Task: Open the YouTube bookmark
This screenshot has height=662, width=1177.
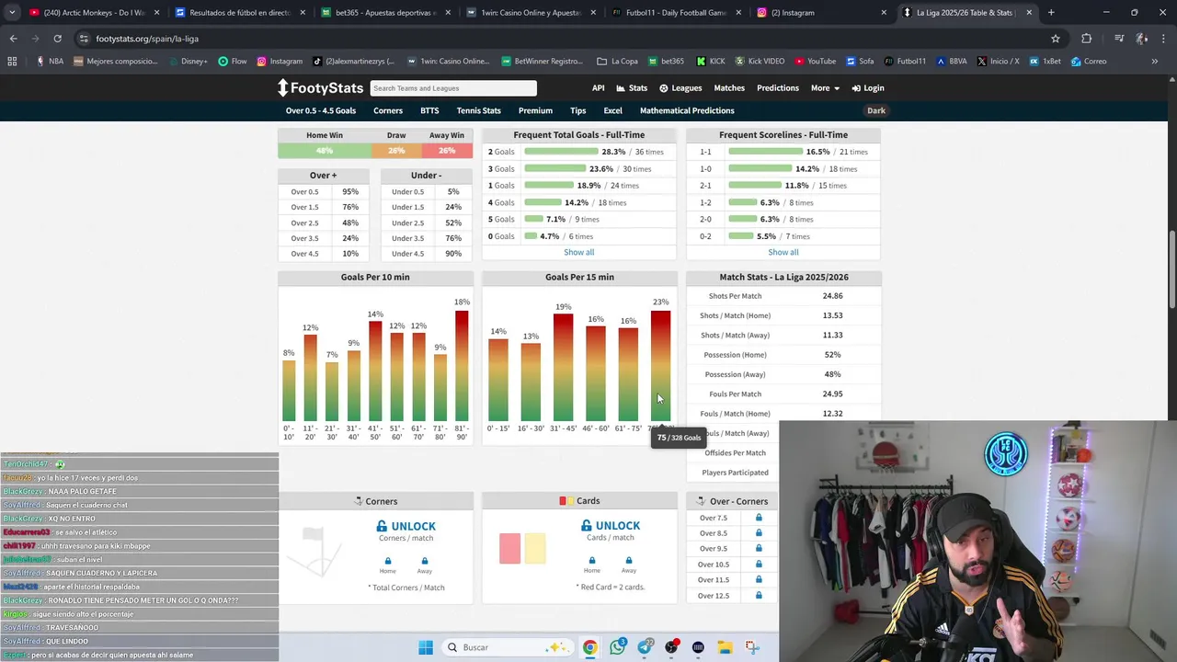Action: [815, 62]
